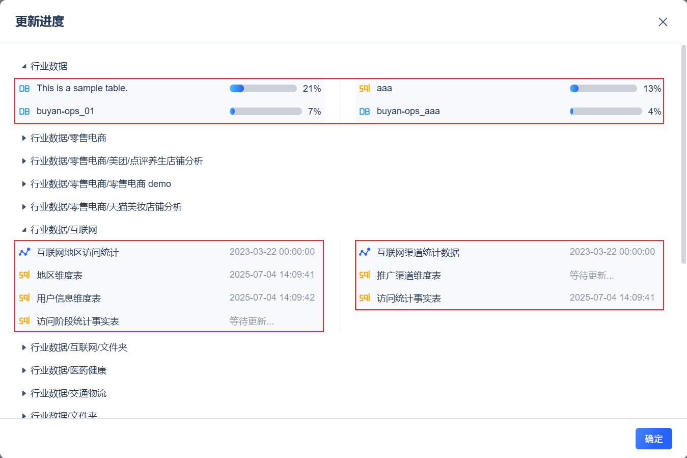
Task: Click DB icon beside buyan-ops_01
Action: 24,112
